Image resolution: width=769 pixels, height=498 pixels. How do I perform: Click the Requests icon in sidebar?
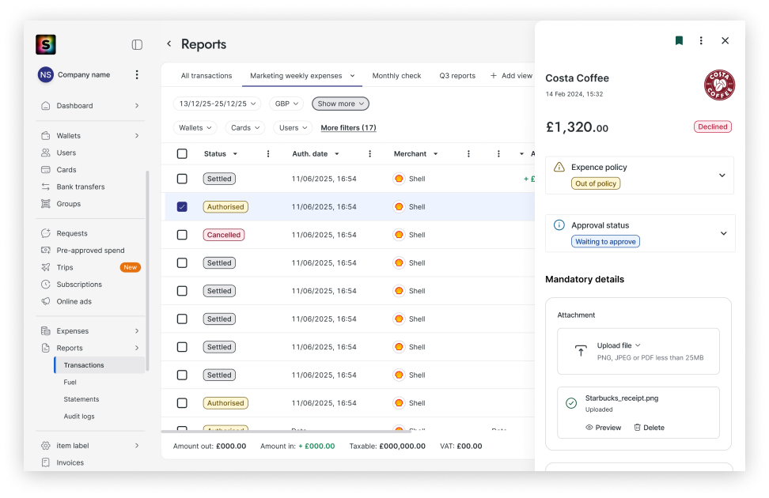(x=46, y=233)
